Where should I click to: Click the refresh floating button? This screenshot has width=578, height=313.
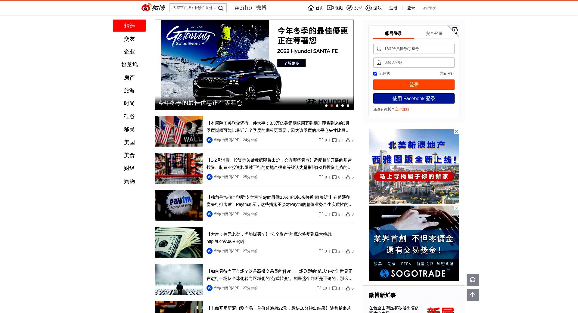[x=473, y=280]
